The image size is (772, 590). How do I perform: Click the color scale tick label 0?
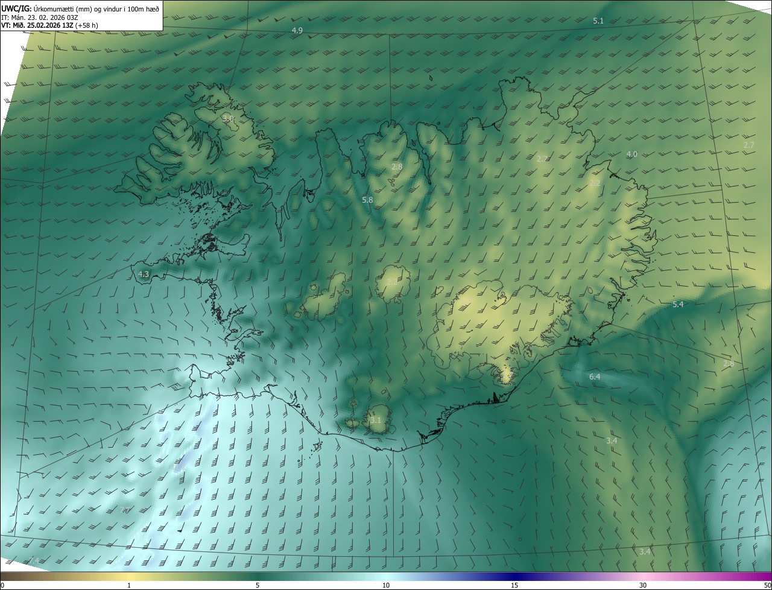(2, 585)
